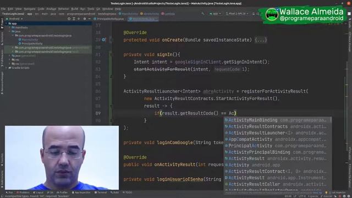
Task: Open the Pixel 2 device selector dropdown
Action: coord(237,14)
